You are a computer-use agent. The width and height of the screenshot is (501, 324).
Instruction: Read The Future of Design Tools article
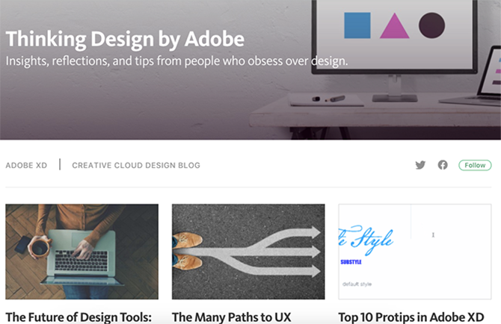tap(79, 317)
